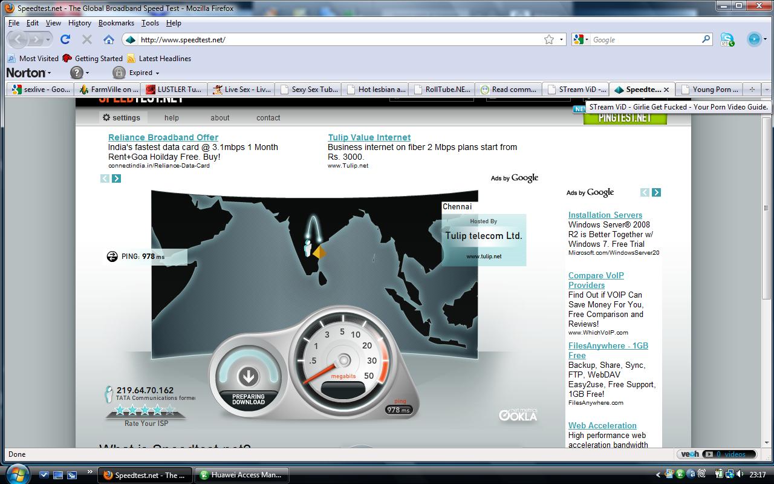Image resolution: width=774 pixels, height=484 pixels.
Task: Click the Pingtest.net green banner
Action: pyautogui.click(x=625, y=117)
